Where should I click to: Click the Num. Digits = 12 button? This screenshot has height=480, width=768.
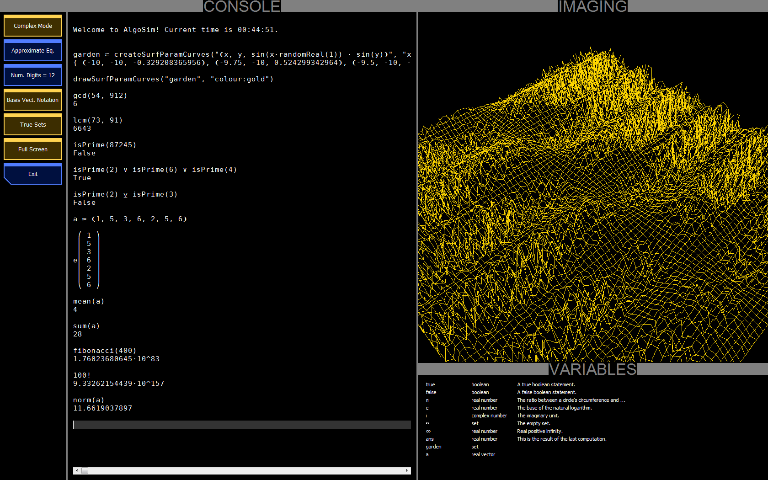pos(33,75)
